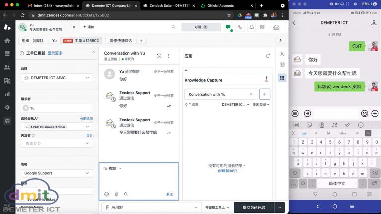This screenshot has width=381, height=214.
Task: Search knowledge from reply composer icon
Action: click(x=126, y=194)
